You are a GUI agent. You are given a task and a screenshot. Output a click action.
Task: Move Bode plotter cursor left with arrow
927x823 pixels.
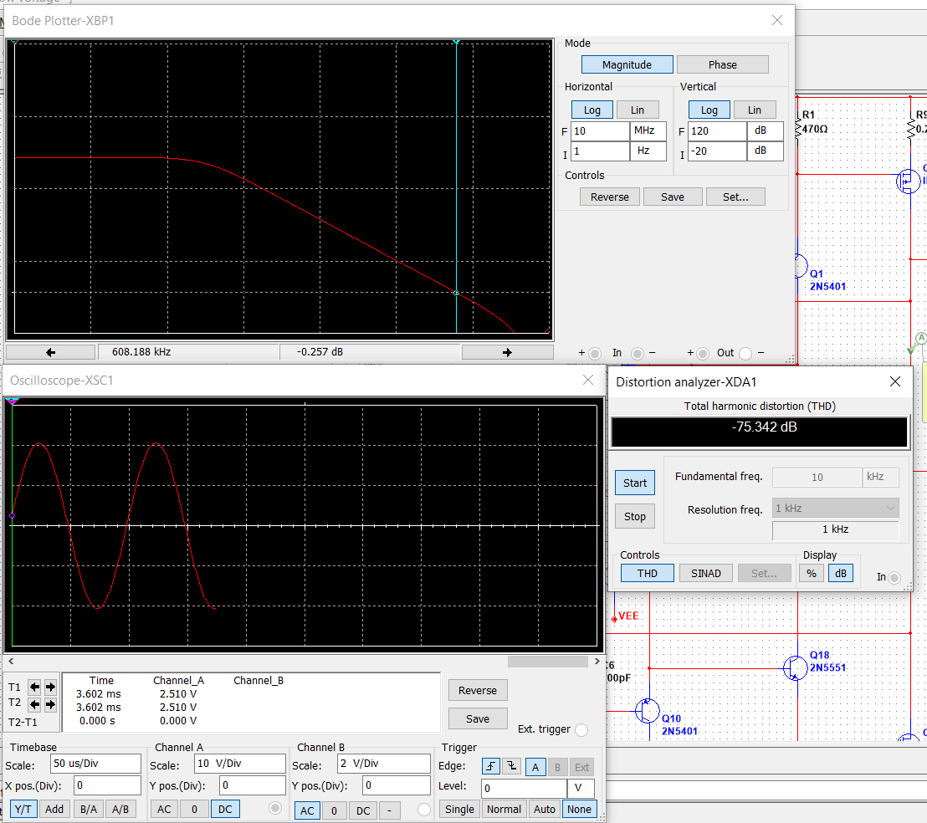click(x=50, y=352)
